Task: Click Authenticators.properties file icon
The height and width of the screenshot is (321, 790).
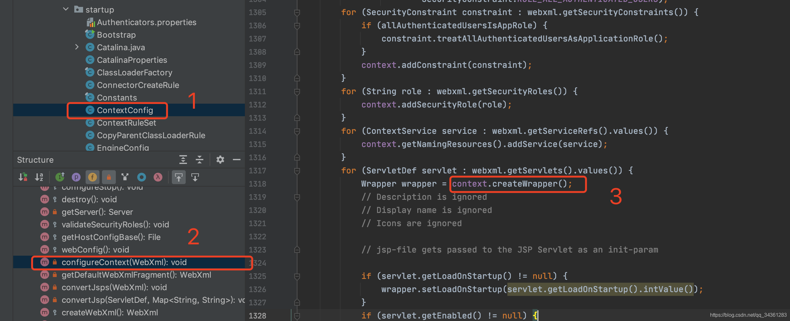Action: (91, 22)
